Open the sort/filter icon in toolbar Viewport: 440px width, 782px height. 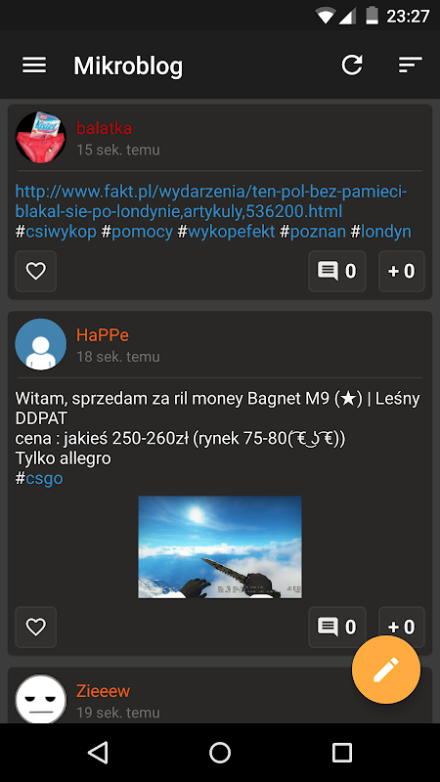(x=410, y=65)
